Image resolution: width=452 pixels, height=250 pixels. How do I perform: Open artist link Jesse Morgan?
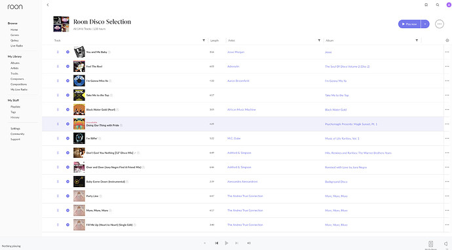(x=236, y=52)
